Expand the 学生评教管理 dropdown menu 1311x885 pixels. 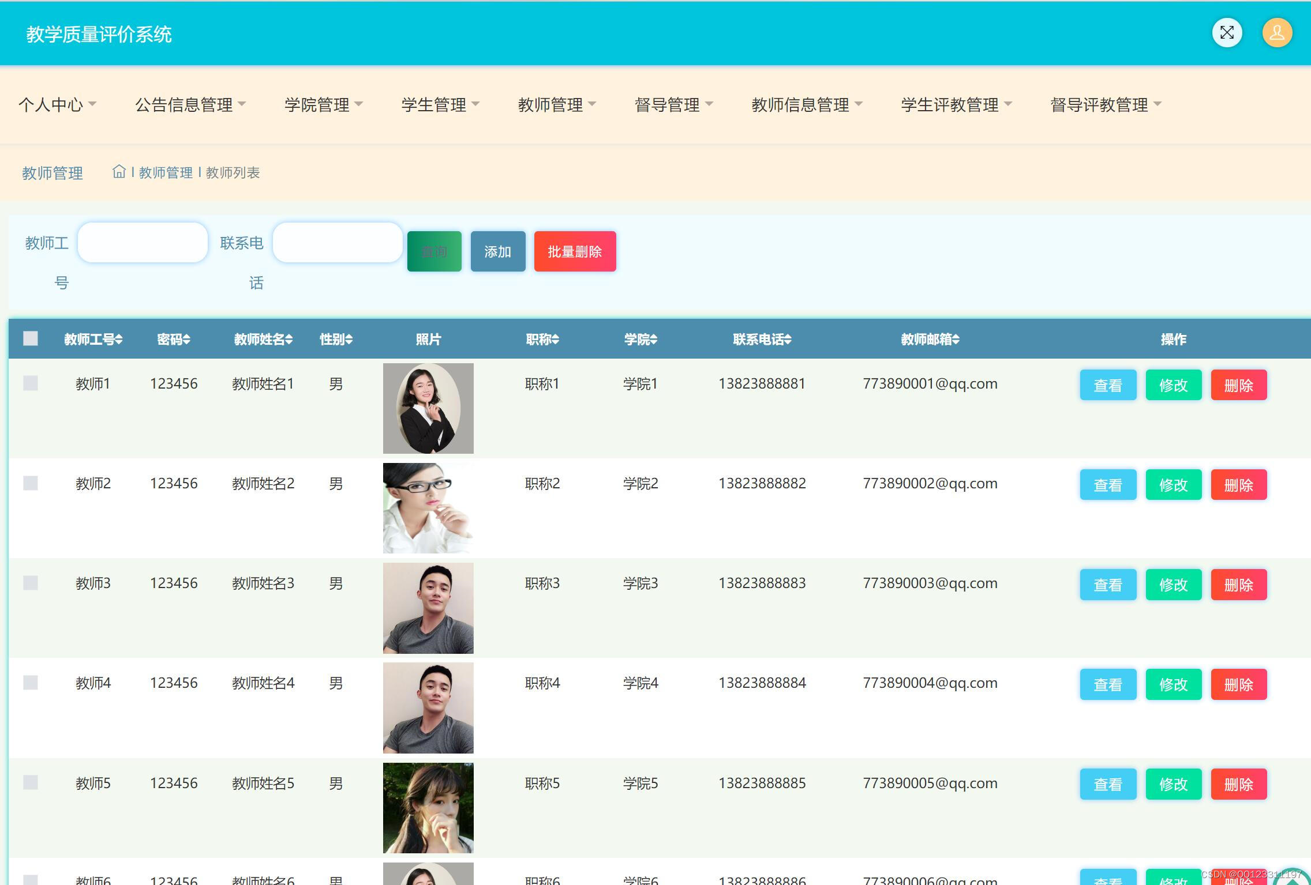point(956,105)
